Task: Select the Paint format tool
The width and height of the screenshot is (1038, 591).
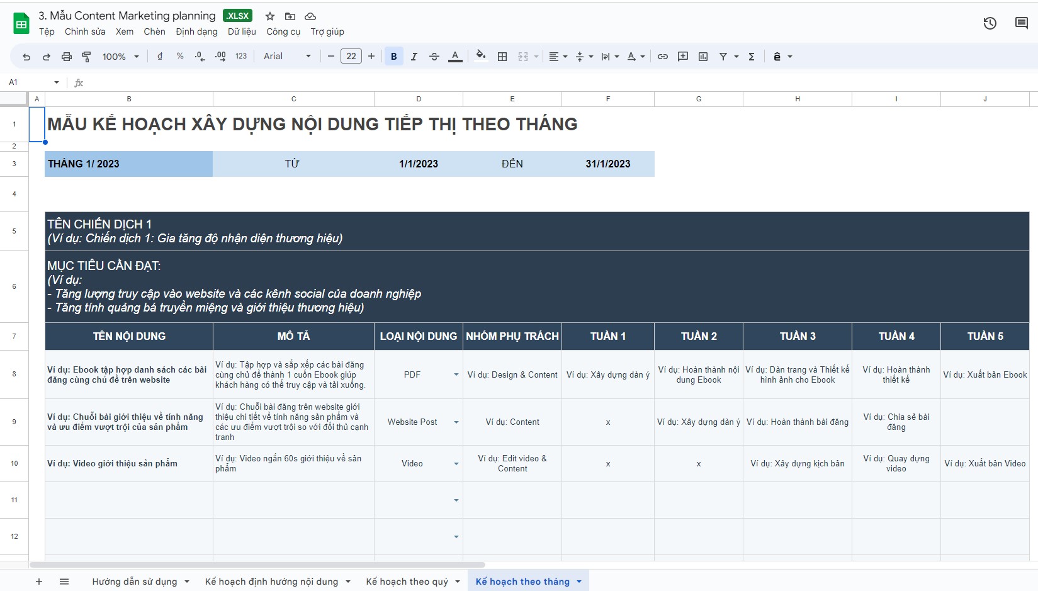Action: click(x=87, y=57)
